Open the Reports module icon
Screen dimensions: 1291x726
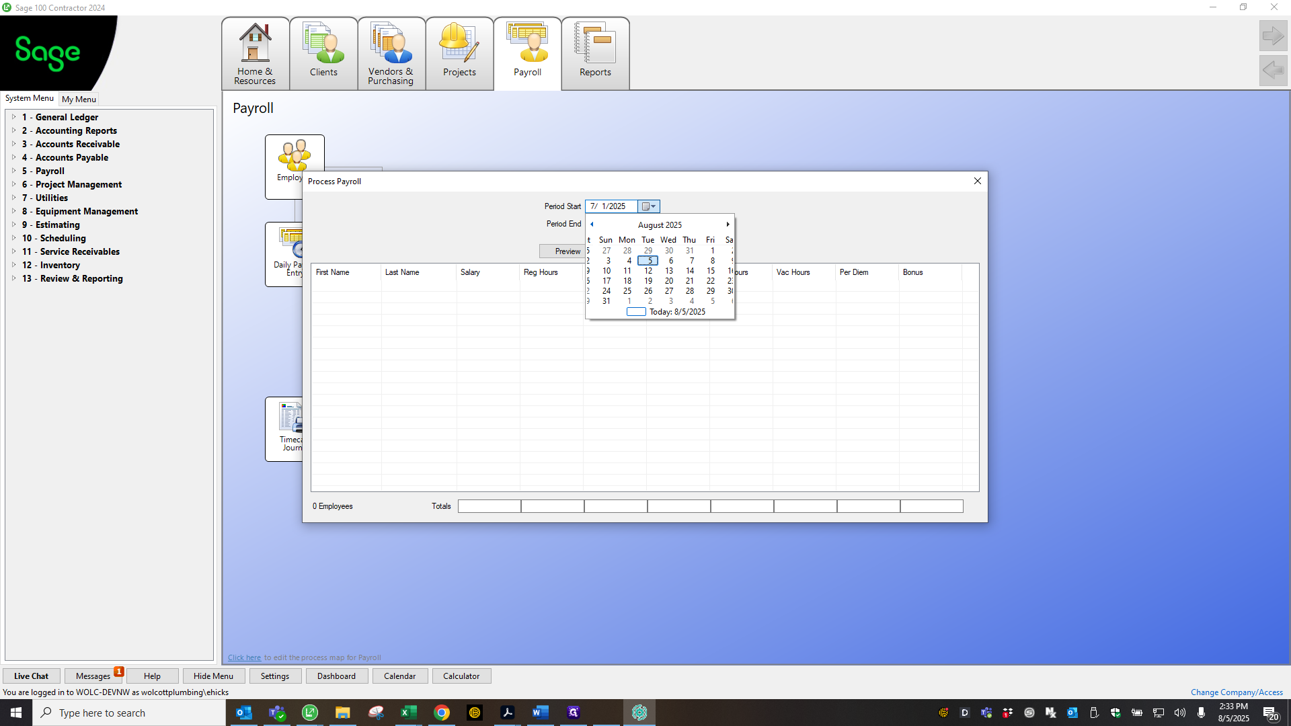595,54
